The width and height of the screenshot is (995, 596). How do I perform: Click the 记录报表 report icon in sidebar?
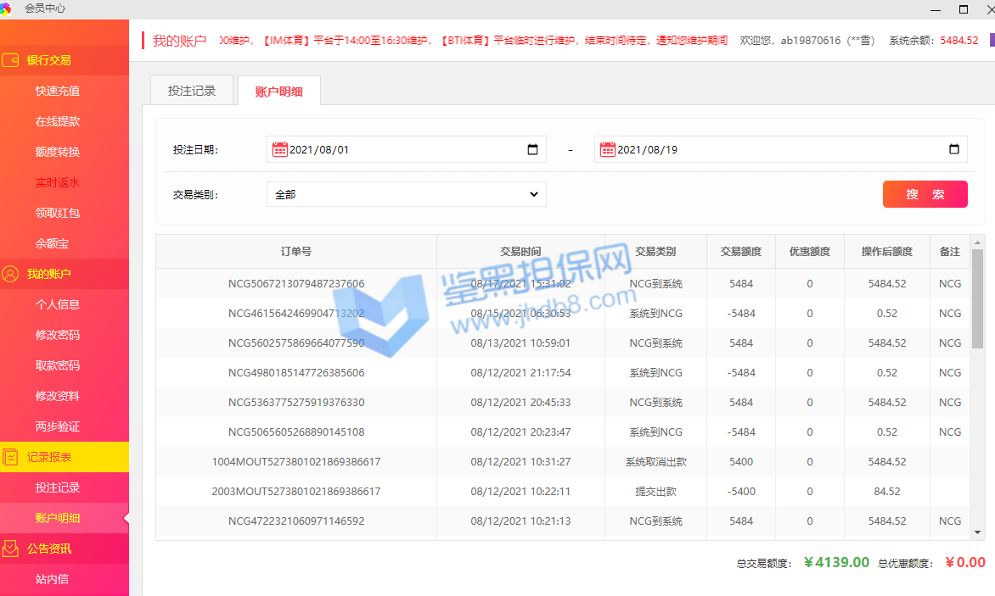tap(11, 457)
